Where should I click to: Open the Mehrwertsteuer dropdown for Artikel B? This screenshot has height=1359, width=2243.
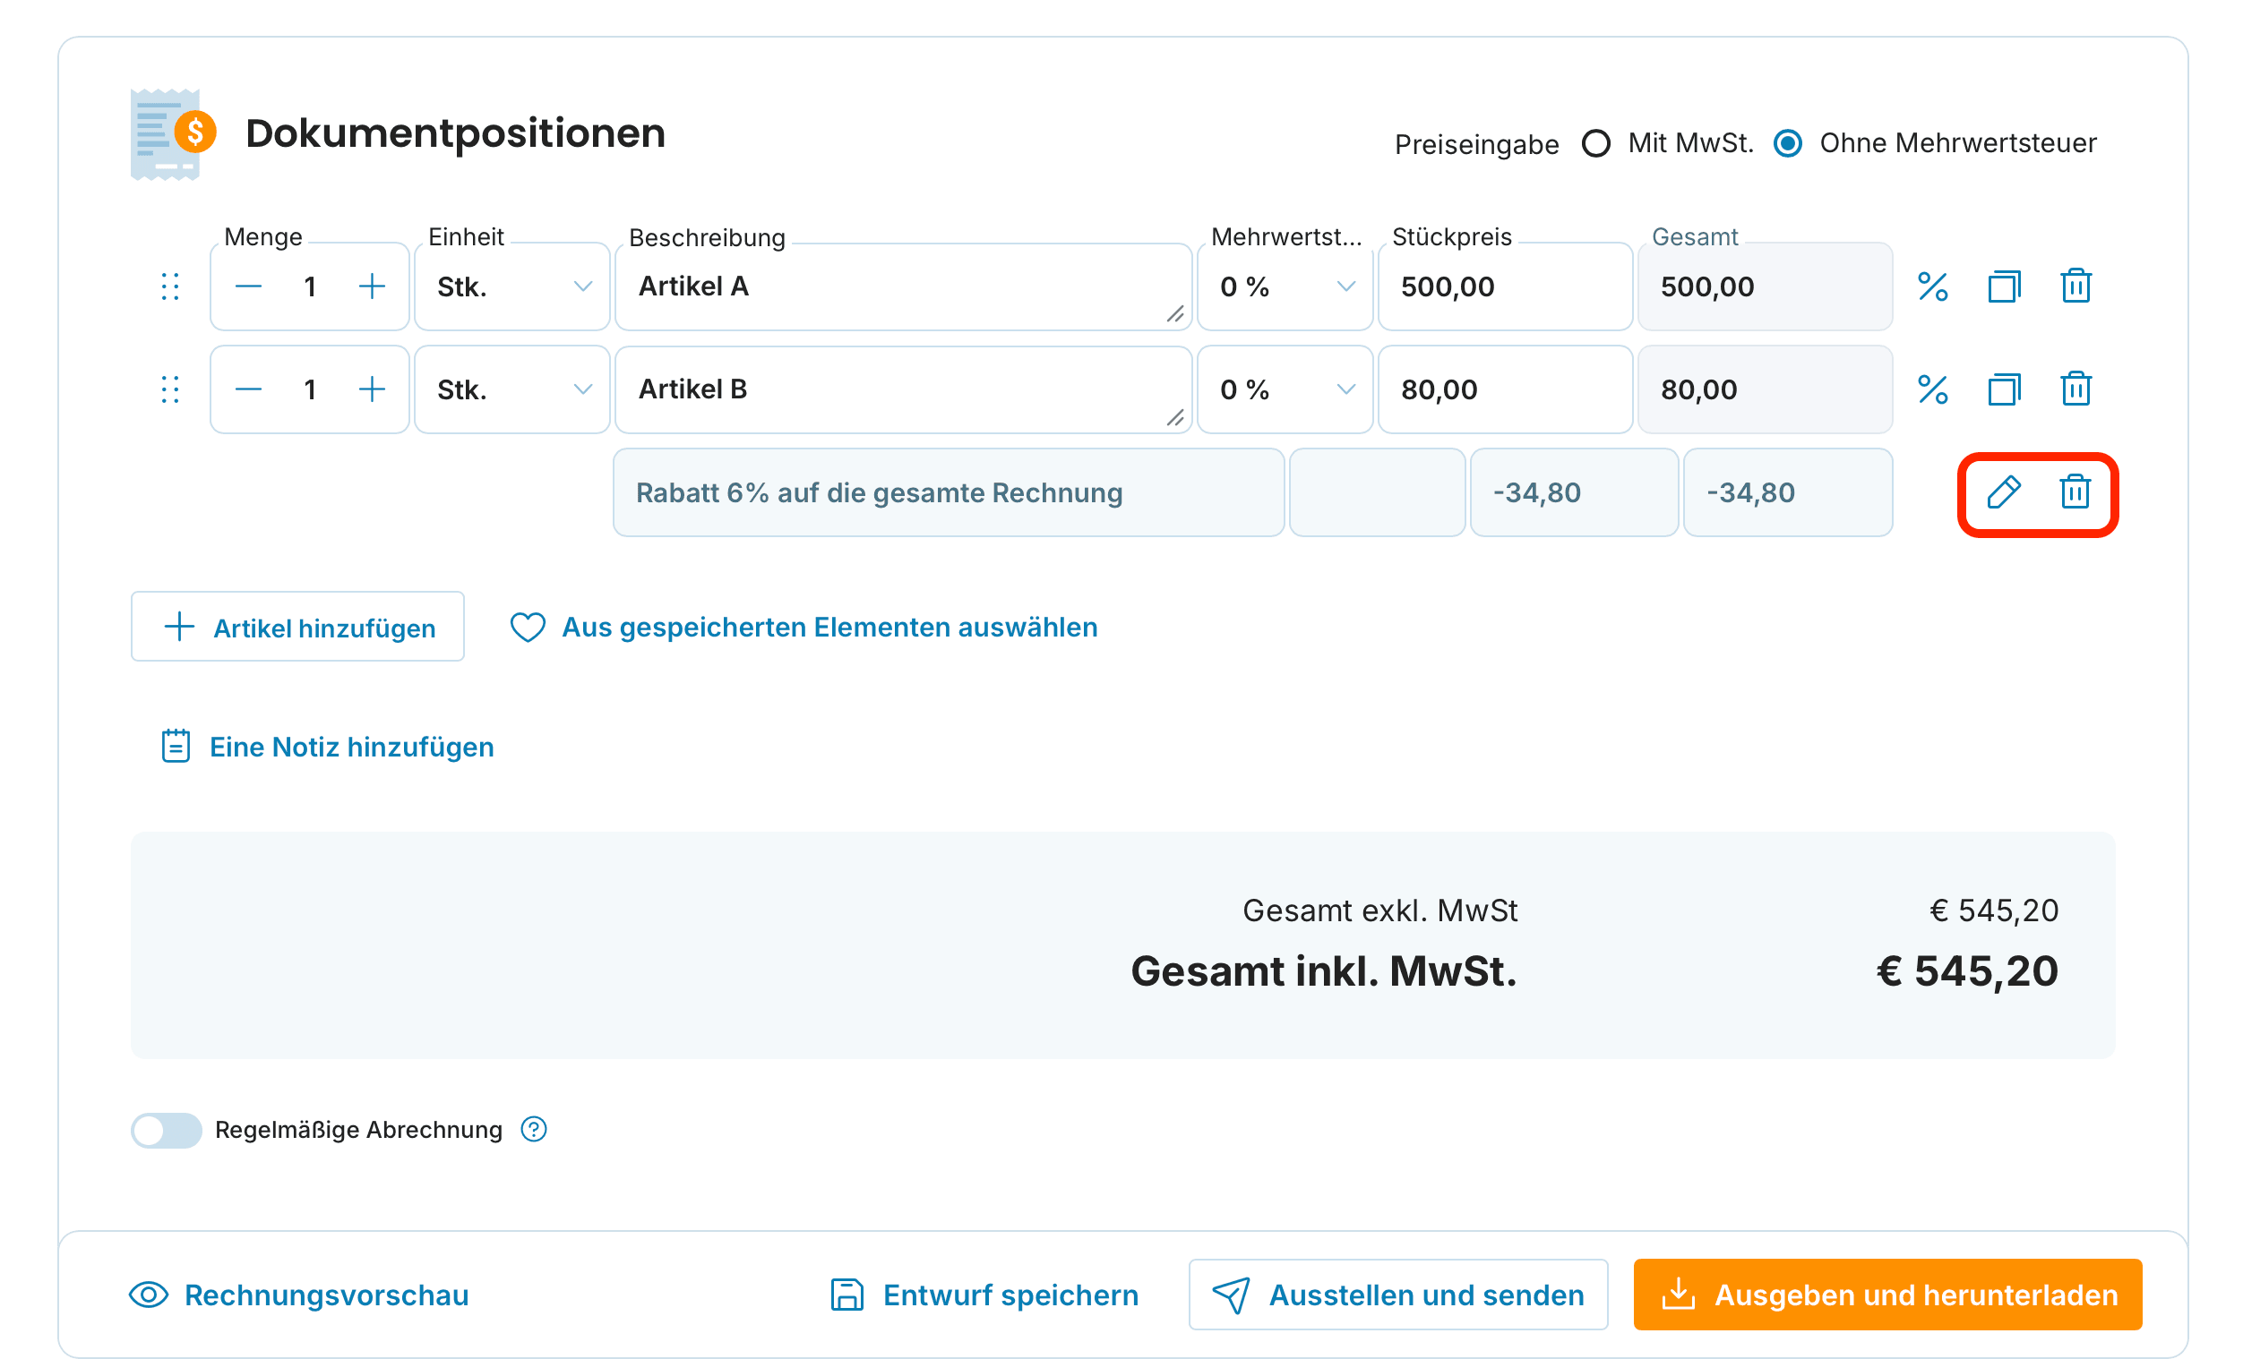(x=1285, y=389)
